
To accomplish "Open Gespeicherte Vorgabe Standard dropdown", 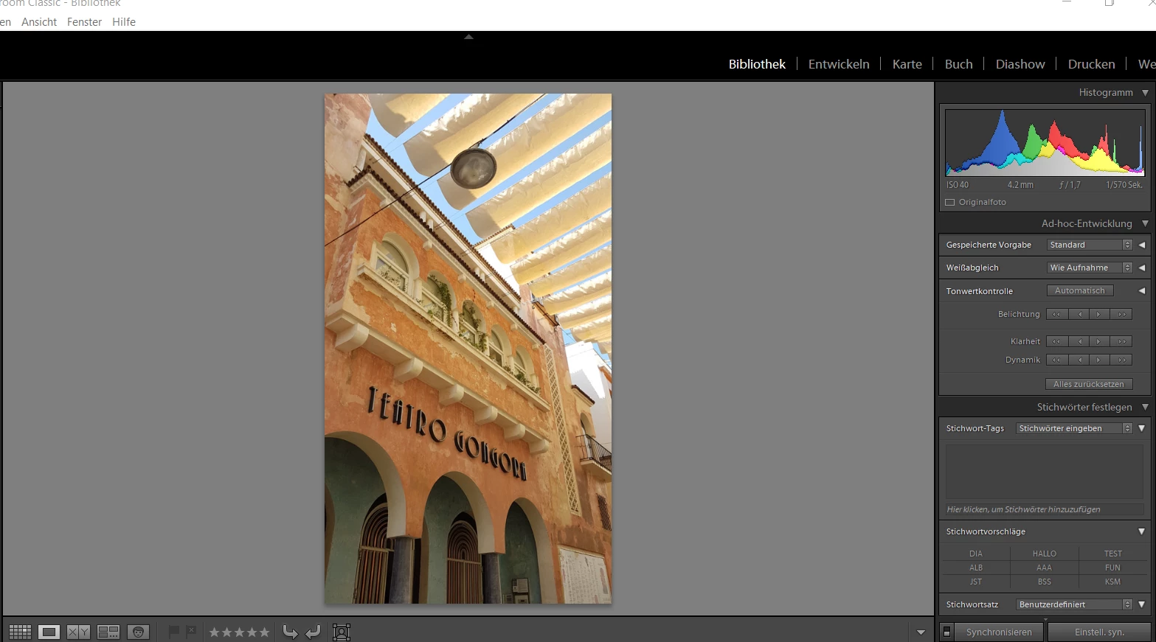I will point(1090,245).
